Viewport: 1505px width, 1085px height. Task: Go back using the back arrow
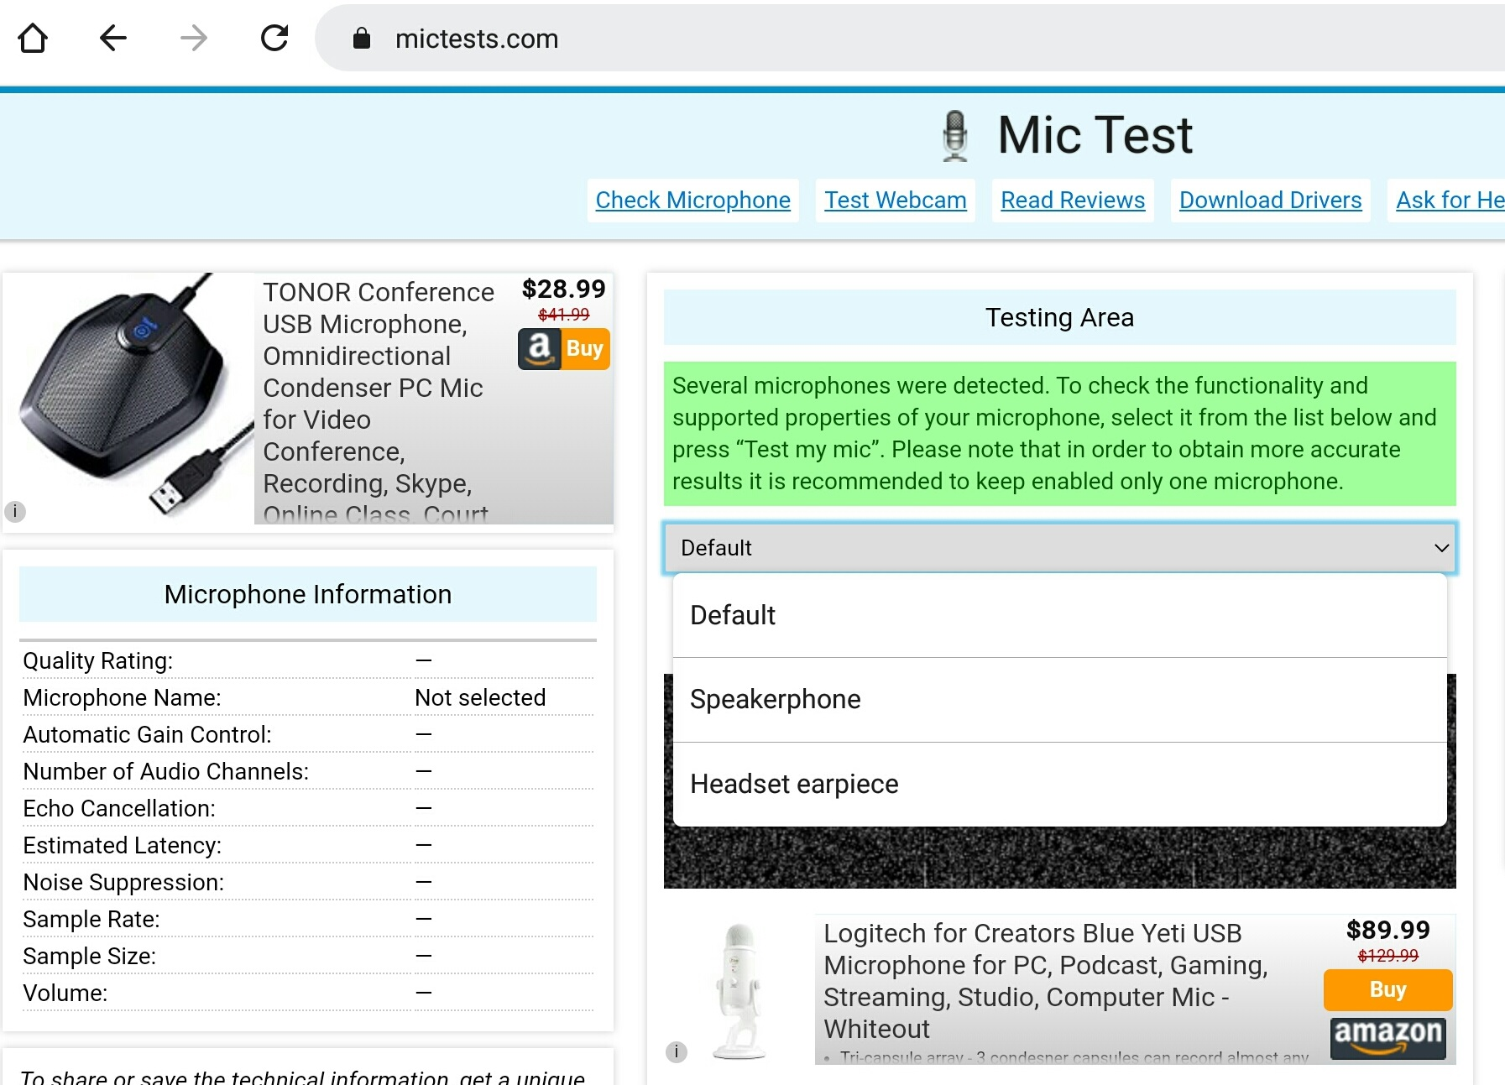[x=113, y=38]
